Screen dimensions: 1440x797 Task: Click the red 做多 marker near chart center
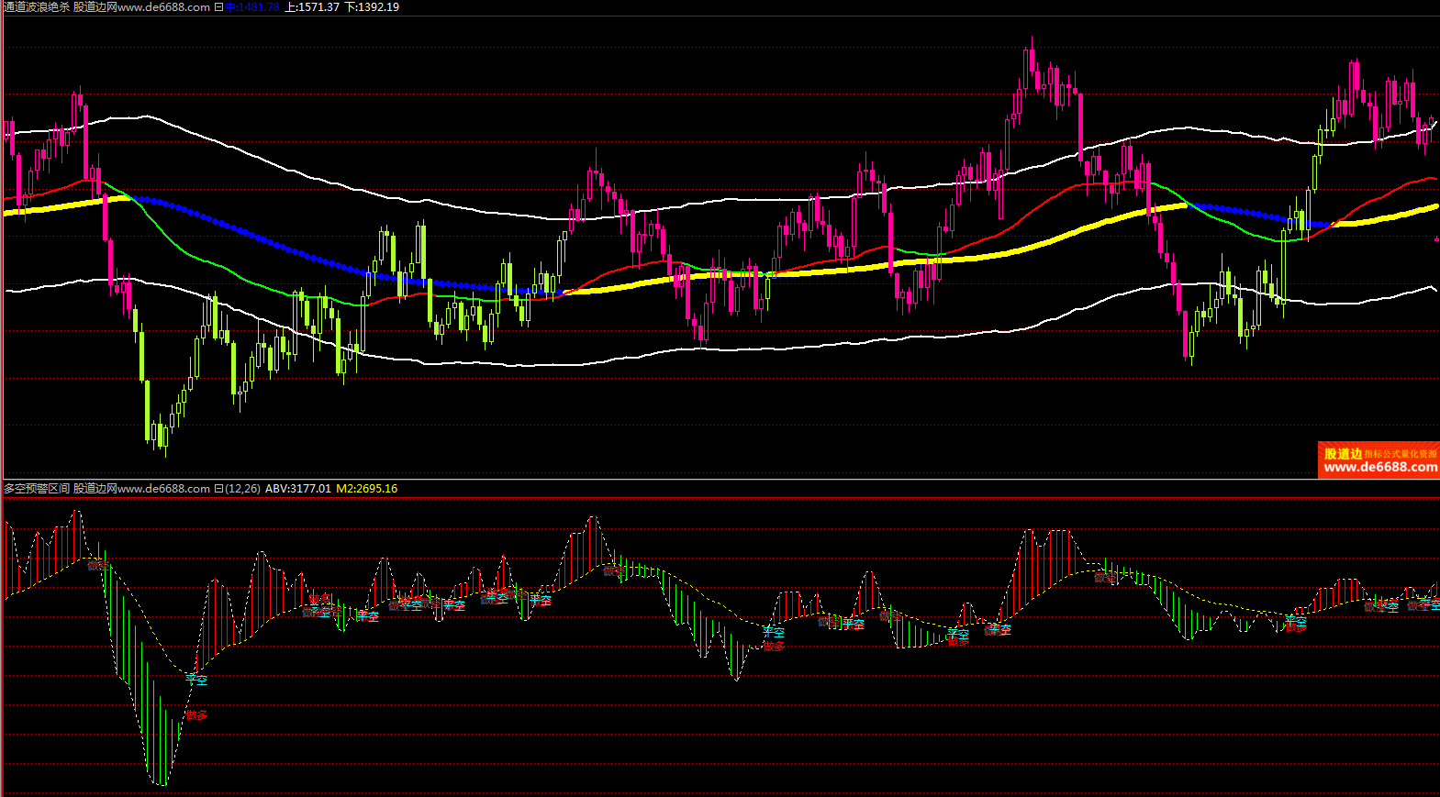coord(774,646)
